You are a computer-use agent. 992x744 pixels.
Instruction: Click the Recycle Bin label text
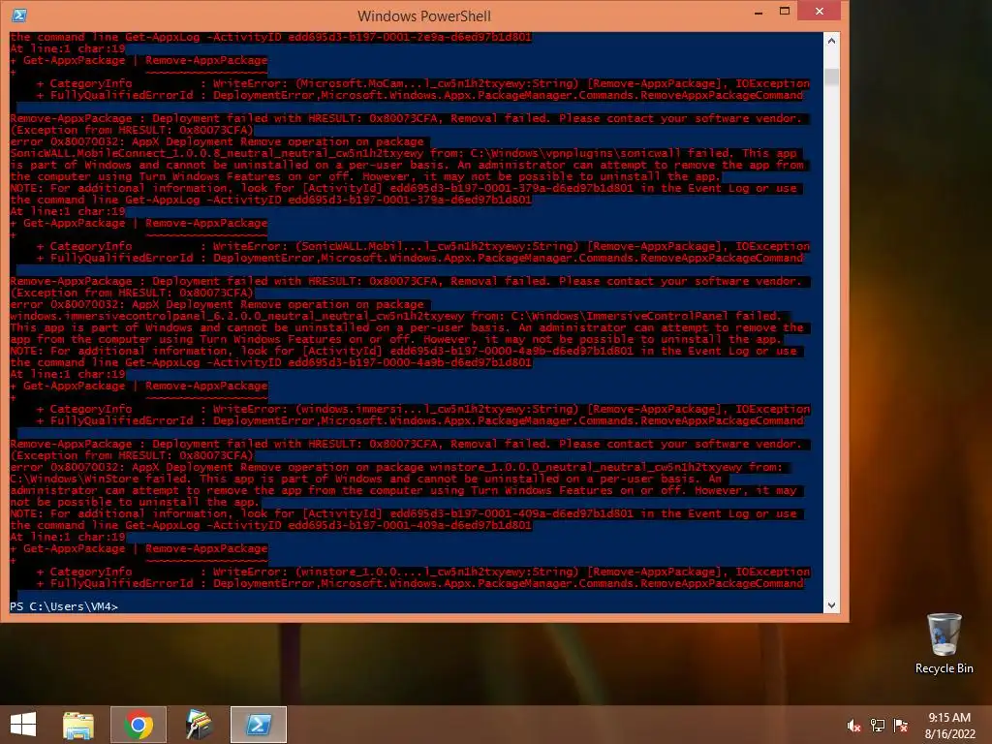point(944,668)
